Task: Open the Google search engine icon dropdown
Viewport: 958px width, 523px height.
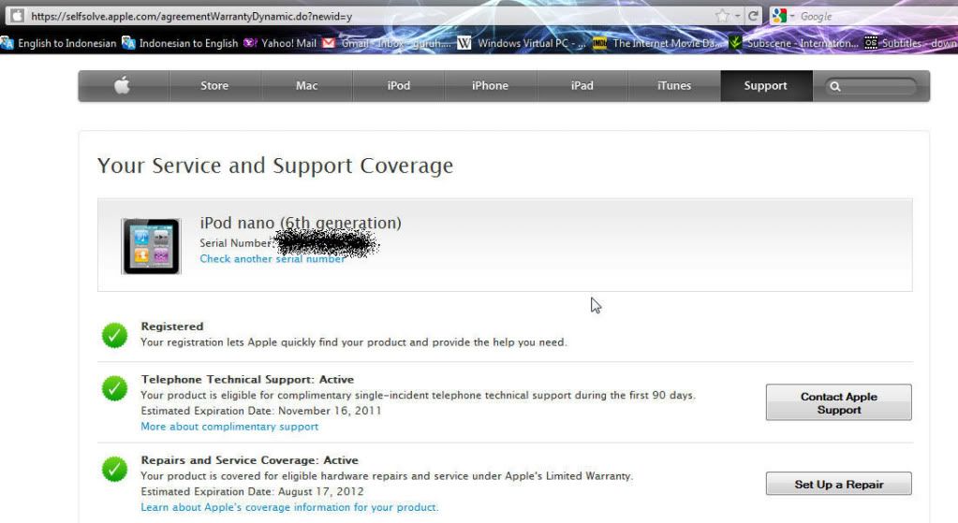Action: 783,16
